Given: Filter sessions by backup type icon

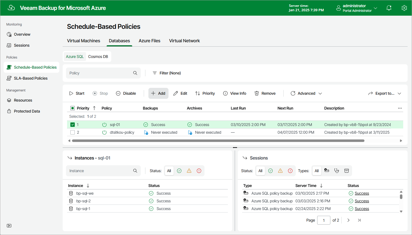Looking at the screenshot, I should click(x=327, y=170).
